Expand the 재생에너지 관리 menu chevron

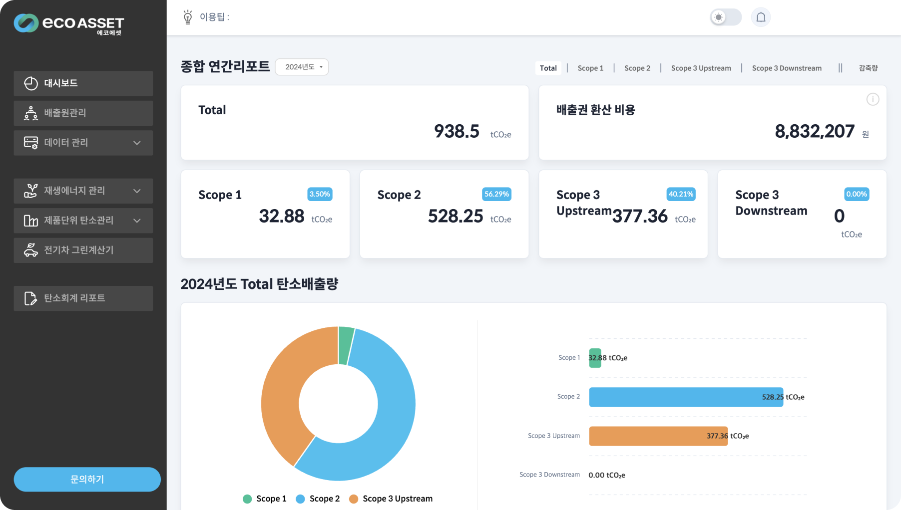coord(137,191)
